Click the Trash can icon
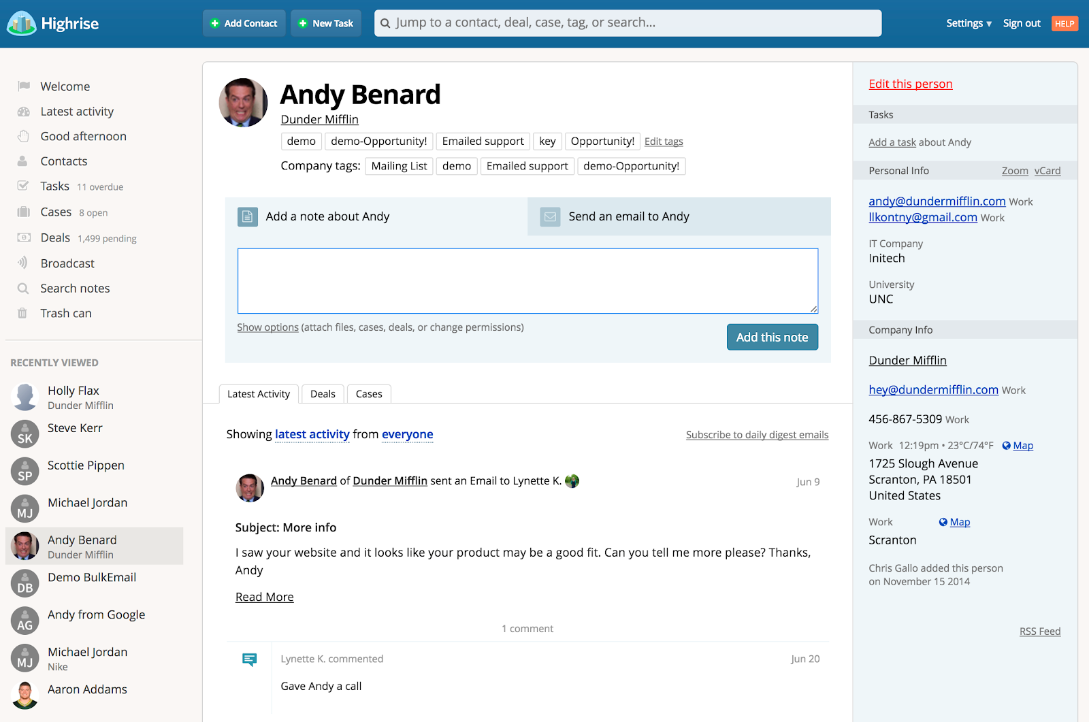The width and height of the screenshot is (1089, 722). click(22, 313)
